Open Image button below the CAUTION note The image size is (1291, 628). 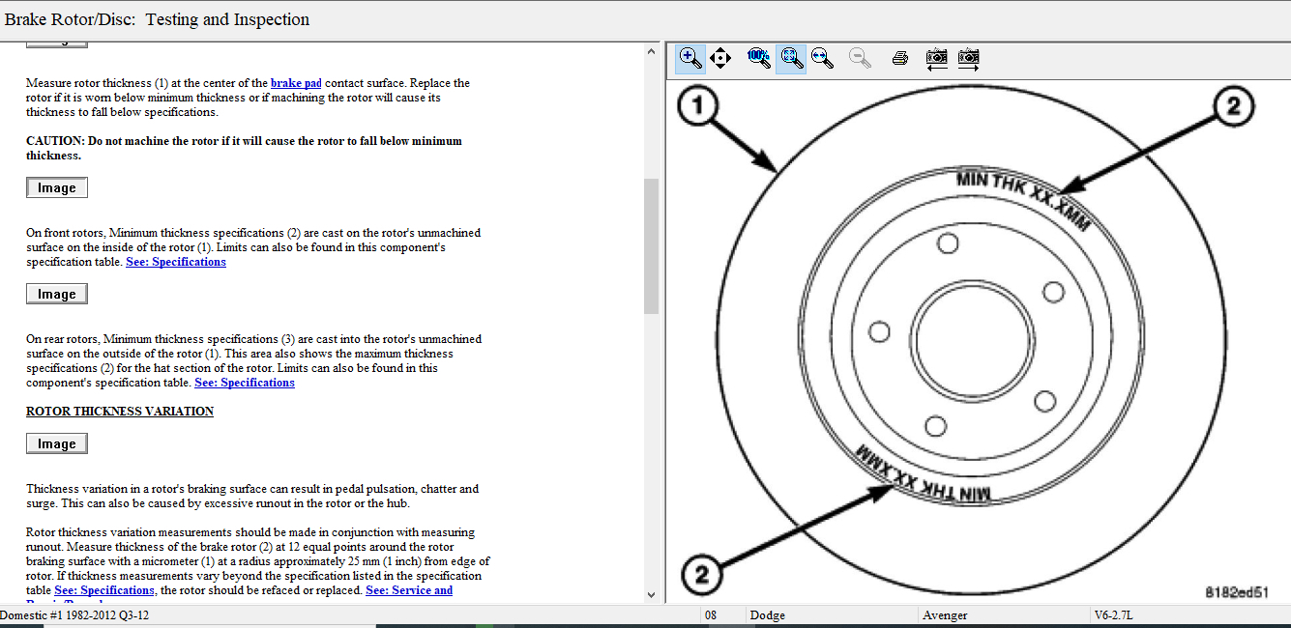(57, 187)
